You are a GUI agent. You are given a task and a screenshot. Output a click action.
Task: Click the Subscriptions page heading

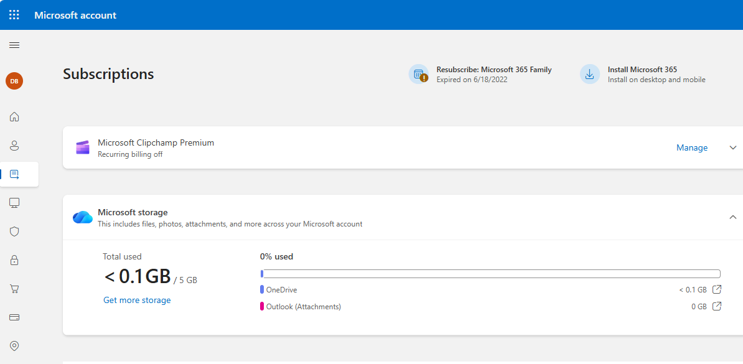tap(108, 75)
